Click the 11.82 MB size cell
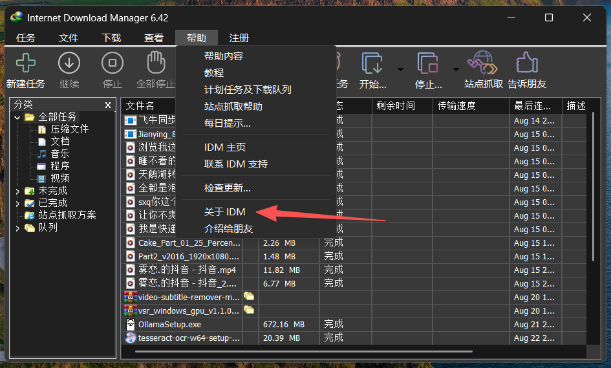This screenshot has height=368, width=611. point(281,270)
